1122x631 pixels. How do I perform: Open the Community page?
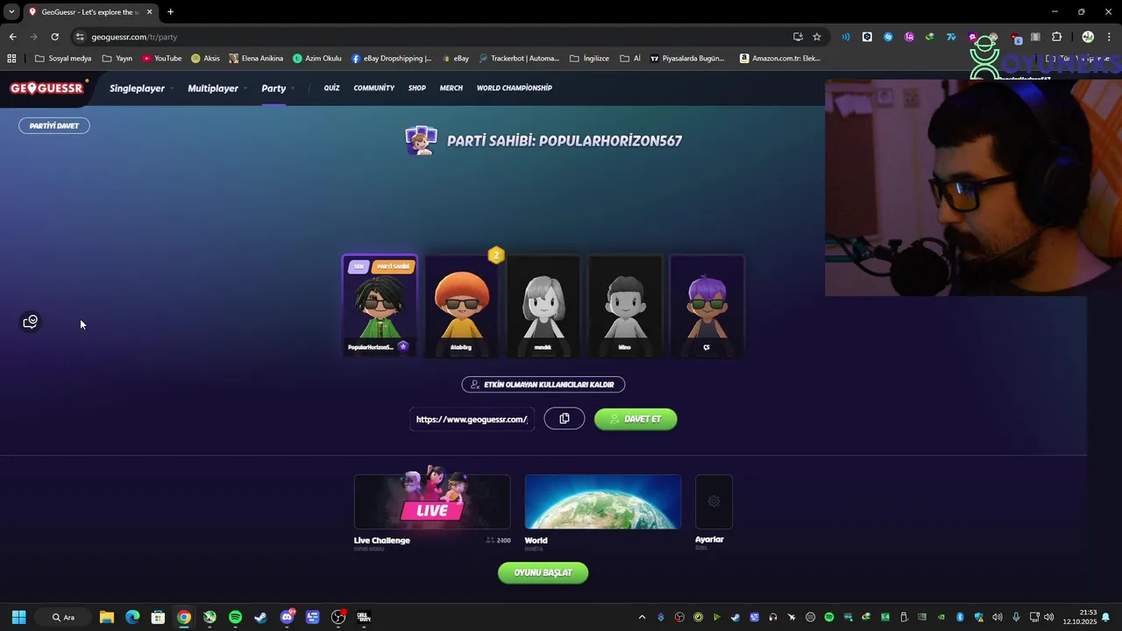[374, 88]
